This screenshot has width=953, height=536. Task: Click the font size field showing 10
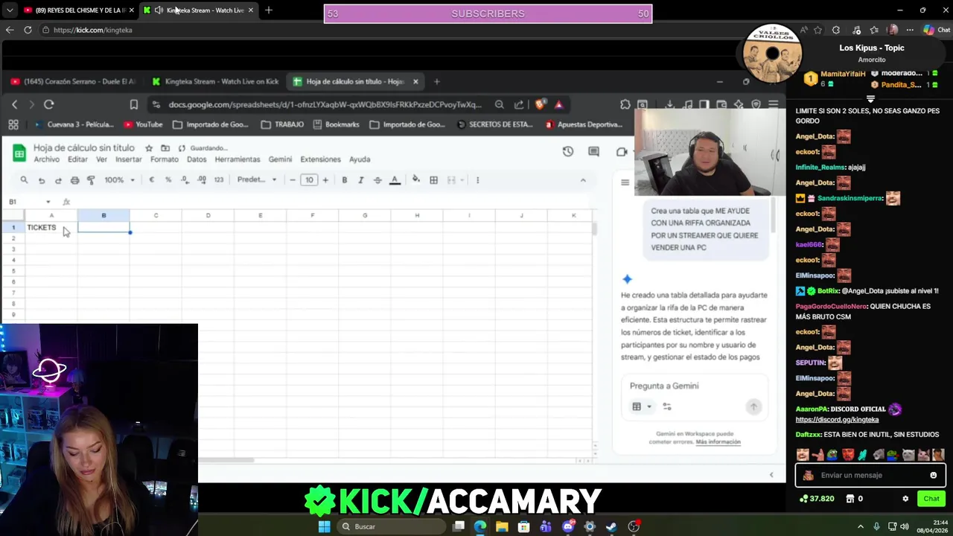tap(308, 180)
